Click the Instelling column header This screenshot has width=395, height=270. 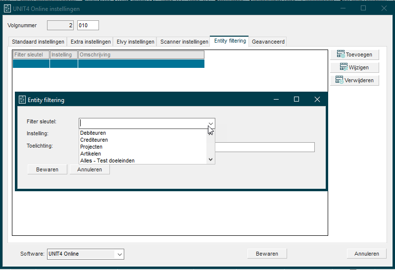pyautogui.click(x=64, y=54)
